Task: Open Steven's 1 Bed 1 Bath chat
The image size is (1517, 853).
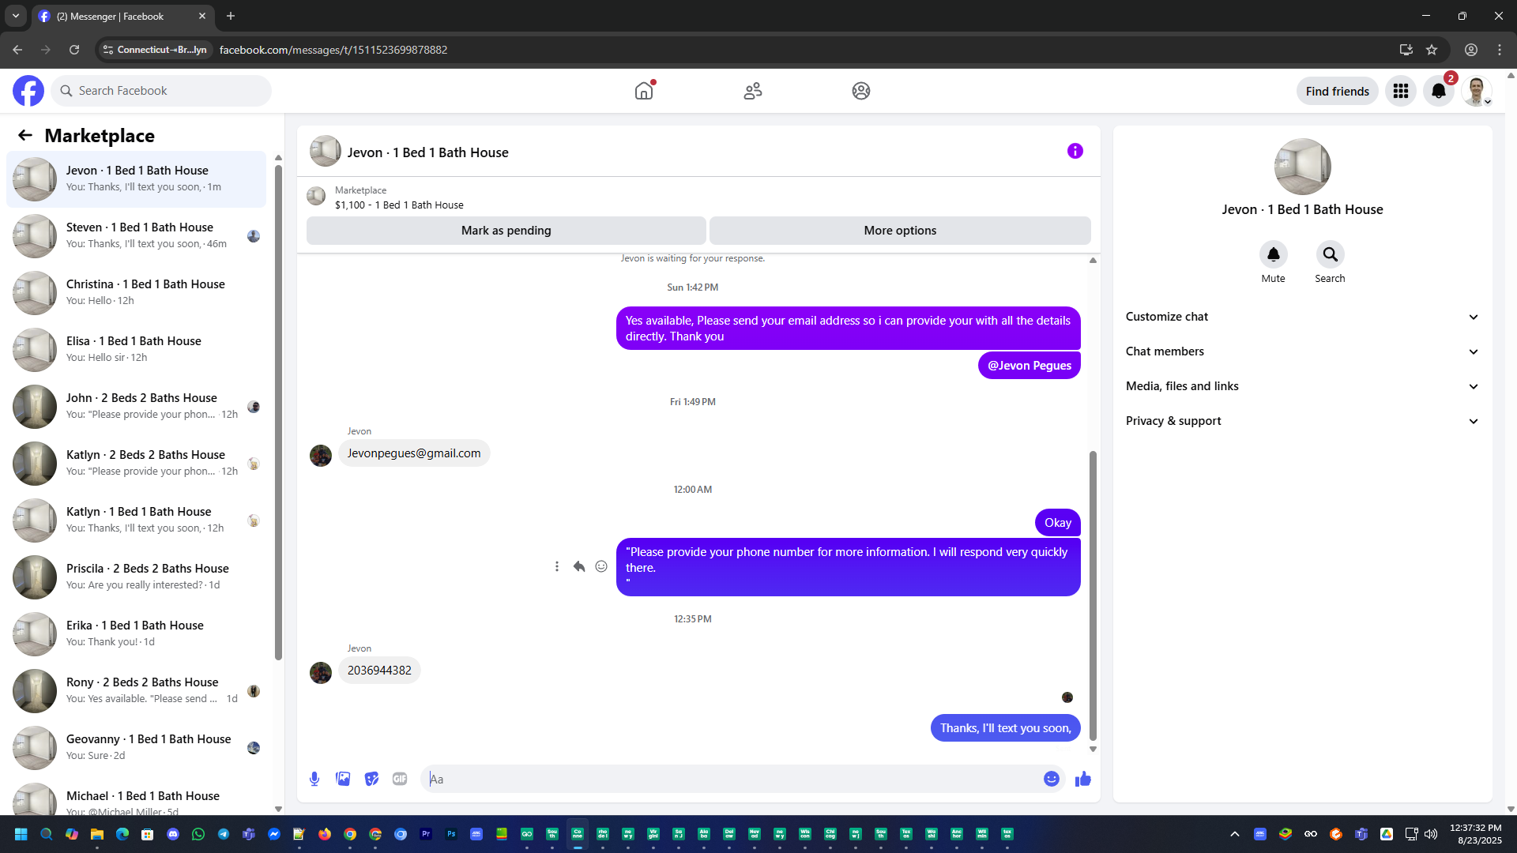Action: [138, 235]
